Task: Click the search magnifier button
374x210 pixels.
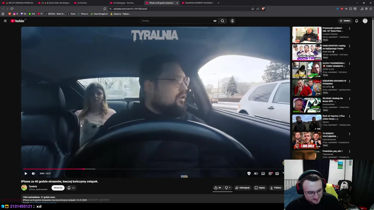Action: pos(222,21)
